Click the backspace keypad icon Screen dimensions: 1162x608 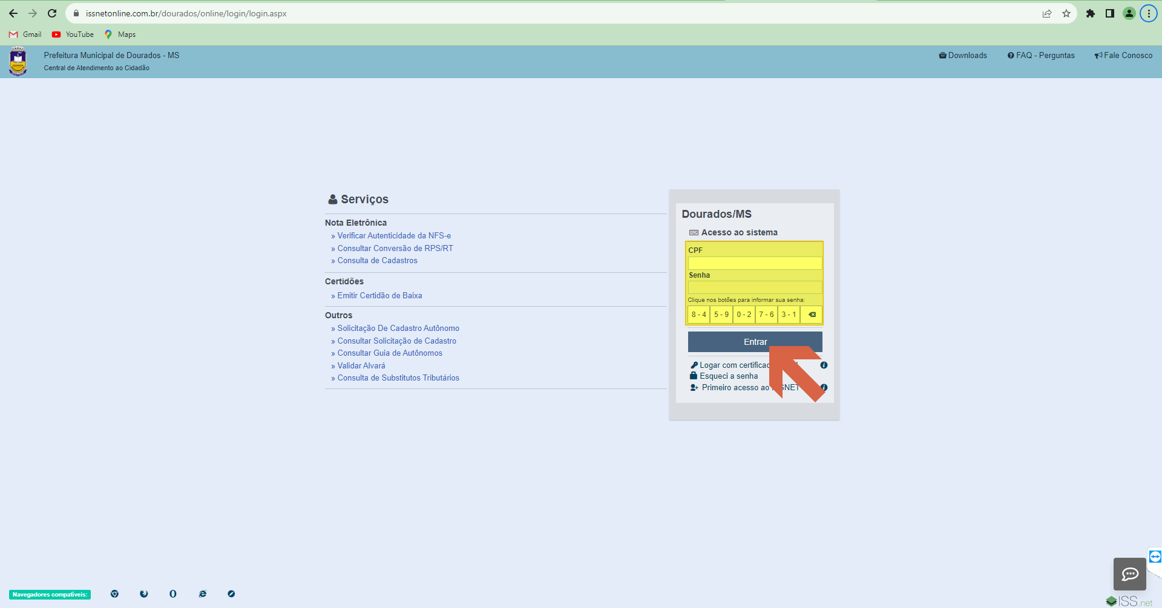click(x=812, y=315)
